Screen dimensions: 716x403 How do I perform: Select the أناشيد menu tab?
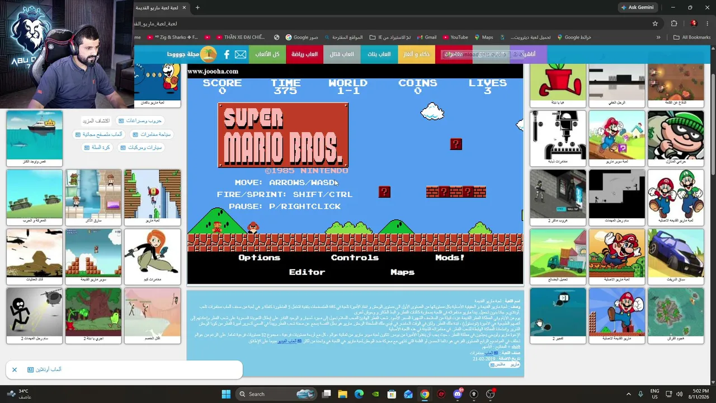pos(528,54)
